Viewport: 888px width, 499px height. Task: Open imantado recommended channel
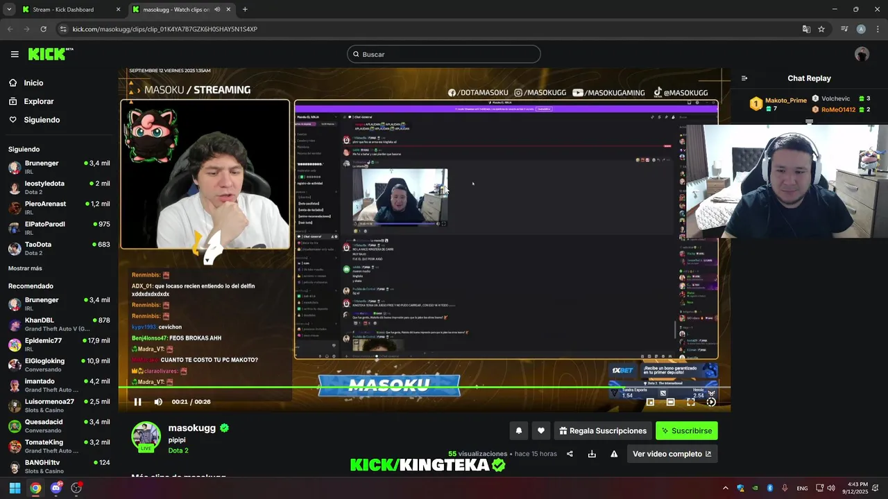coord(59,385)
